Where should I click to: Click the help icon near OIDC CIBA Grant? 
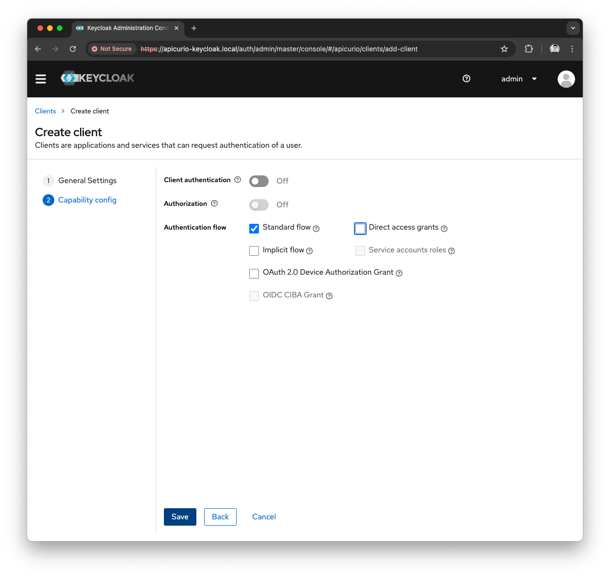(329, 296)
